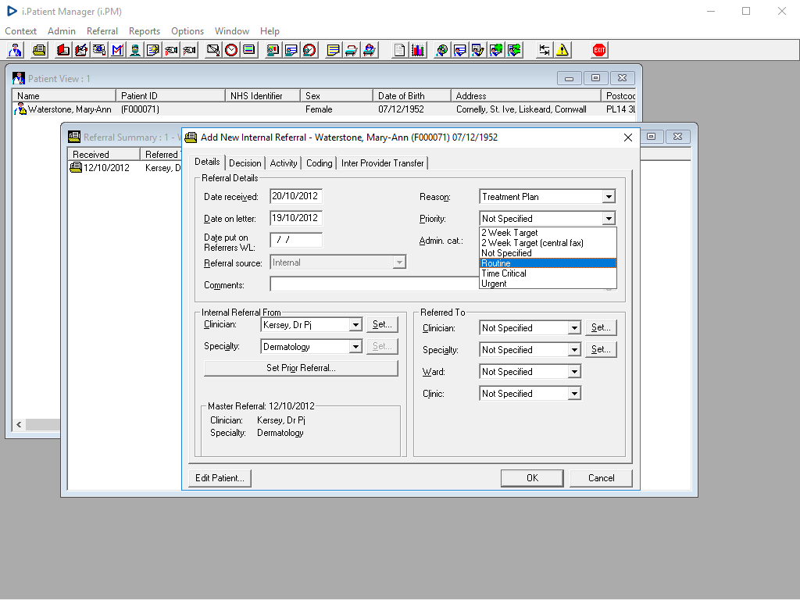The width and height of the screenshot is (800, 600).
Task: Click the colored lines list toolbar icon
Action: coord(249,50)
